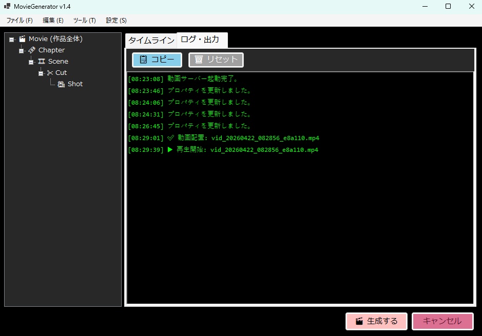Minimize the MovieGenerator window

pos(425,7)
